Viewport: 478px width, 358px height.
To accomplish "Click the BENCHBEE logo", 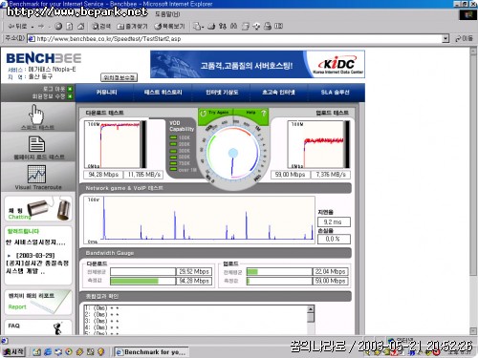I will pyautogui.click(x=44, y=58).
